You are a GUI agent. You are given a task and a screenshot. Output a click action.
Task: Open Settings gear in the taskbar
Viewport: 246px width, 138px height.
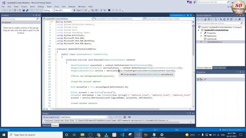162,135
